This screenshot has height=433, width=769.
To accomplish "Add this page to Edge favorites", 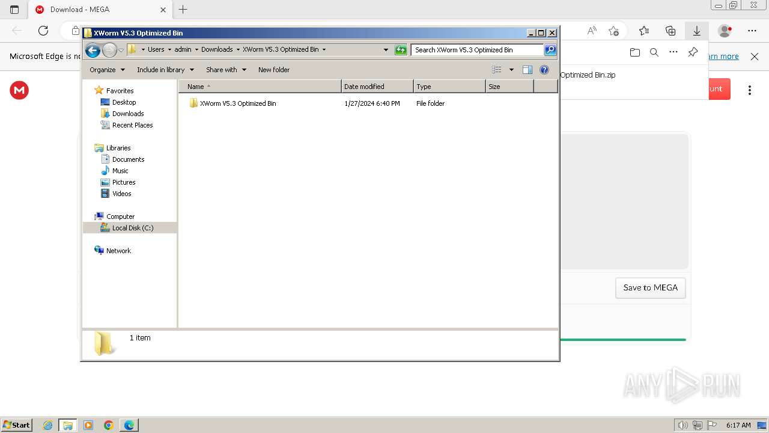I will point(613,31).
